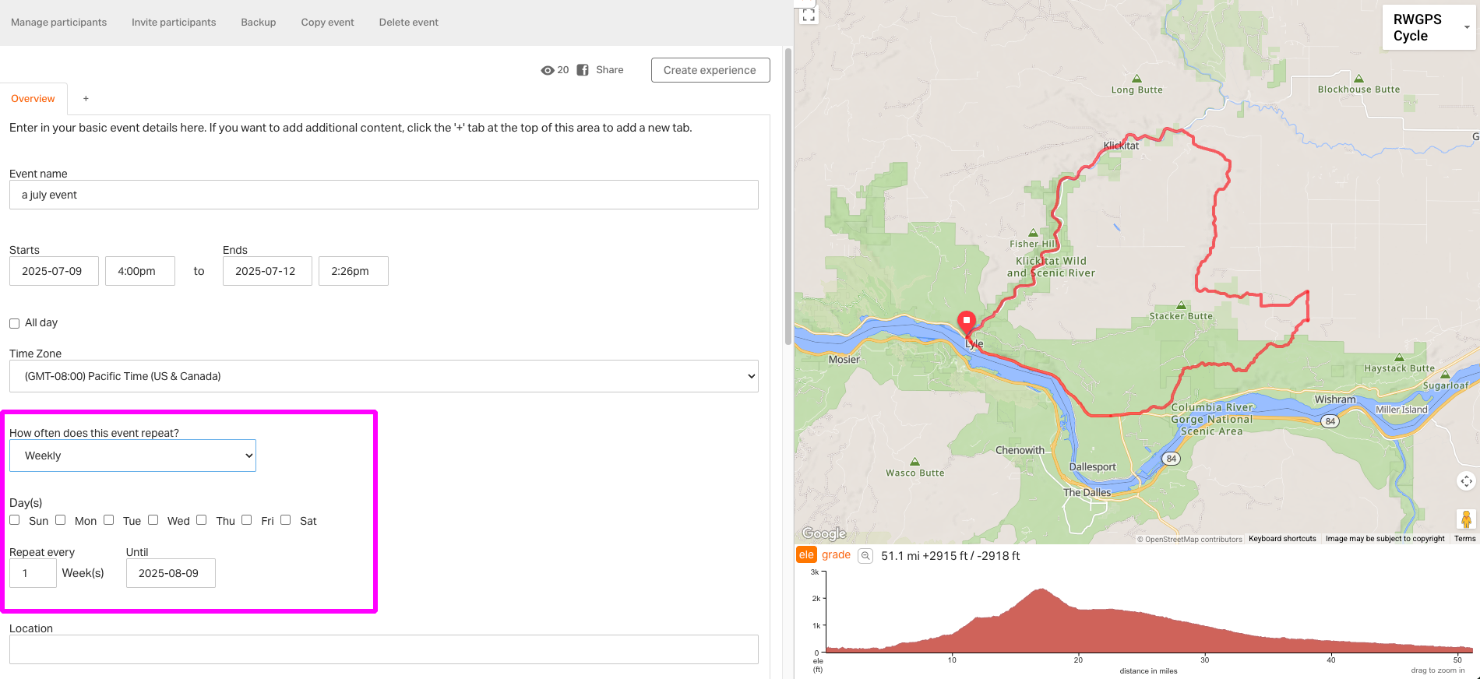Click the eye views icon
Screen dimensions: 1480x679
tap(548, 70)
